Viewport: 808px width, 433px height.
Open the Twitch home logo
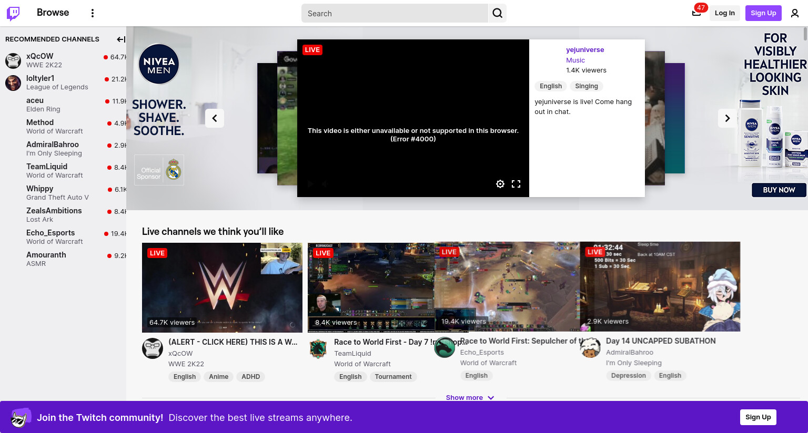(x=13, y=13)
